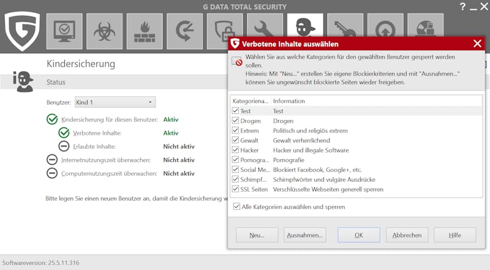
Task: Uncheck the Gewalt category
Action: [x=236, y=140]
